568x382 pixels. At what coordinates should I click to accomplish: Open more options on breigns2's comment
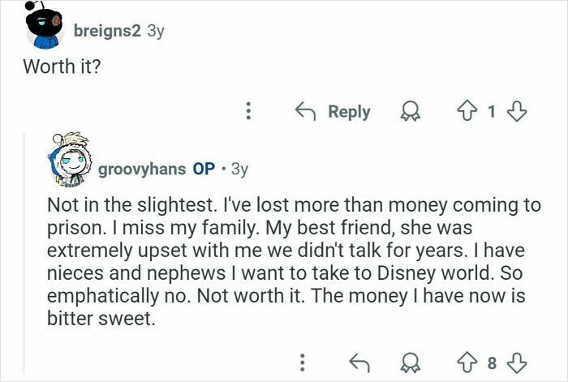pyautogui.click(x=249, y=112)
